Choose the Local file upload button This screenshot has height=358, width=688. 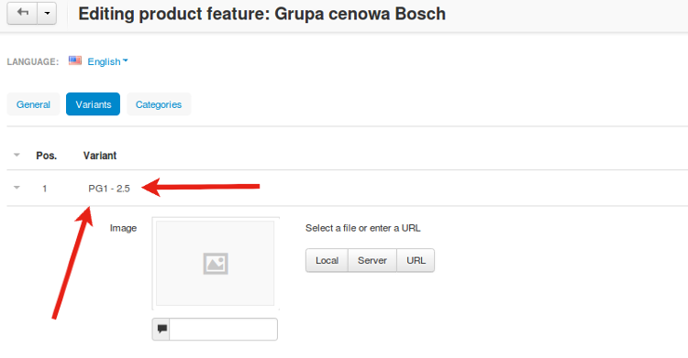coord(327,260)
